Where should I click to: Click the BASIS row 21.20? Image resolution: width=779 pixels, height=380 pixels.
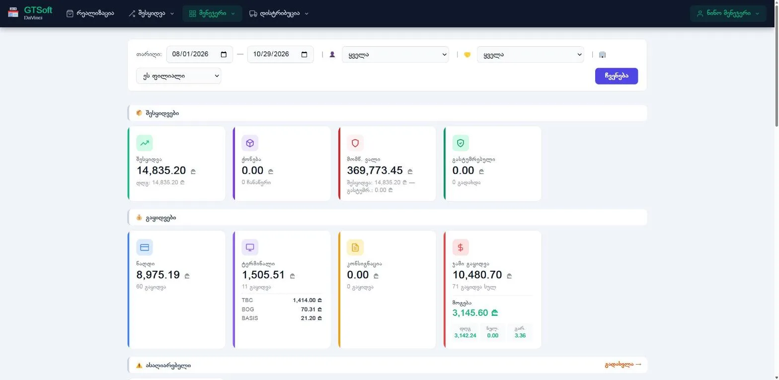click(282, 318)
